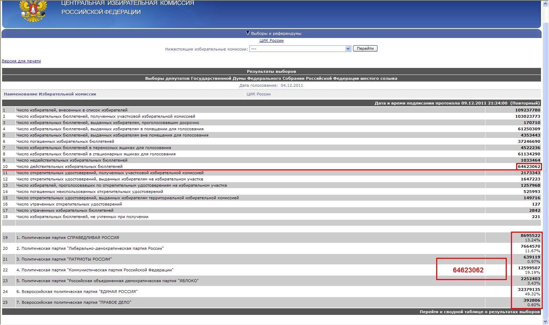Select the vote count 32379135
The image size is (549, 325).
coord(529,289)
